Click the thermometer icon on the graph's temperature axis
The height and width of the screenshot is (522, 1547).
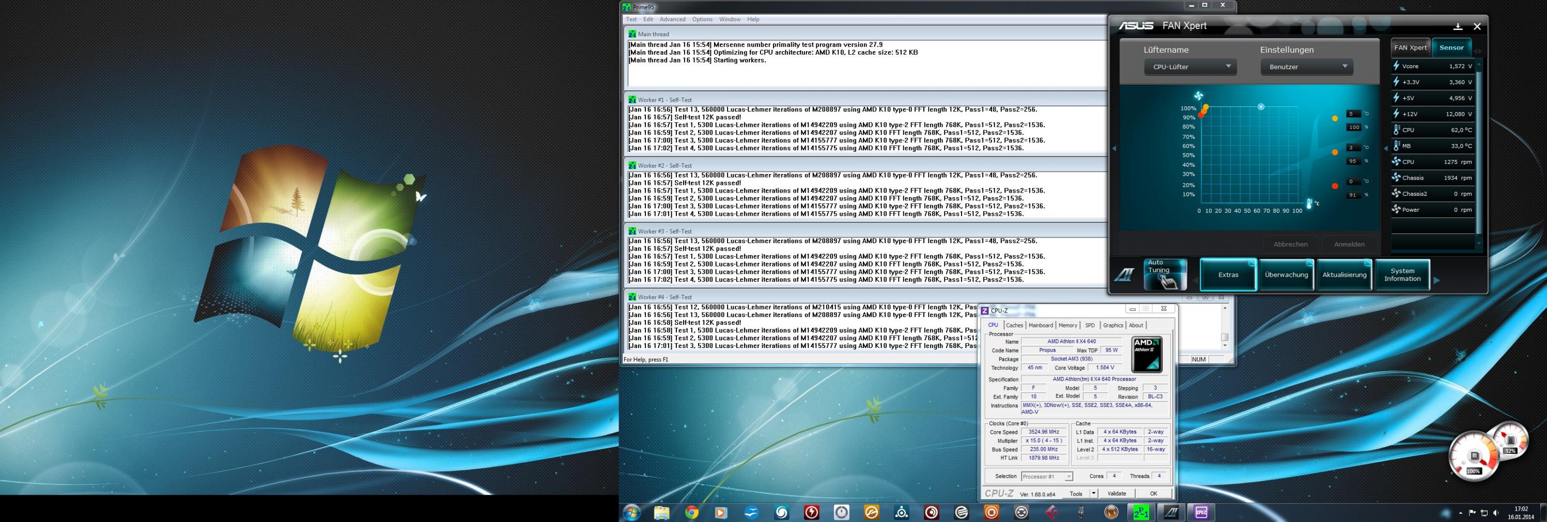pos(1309,203)
